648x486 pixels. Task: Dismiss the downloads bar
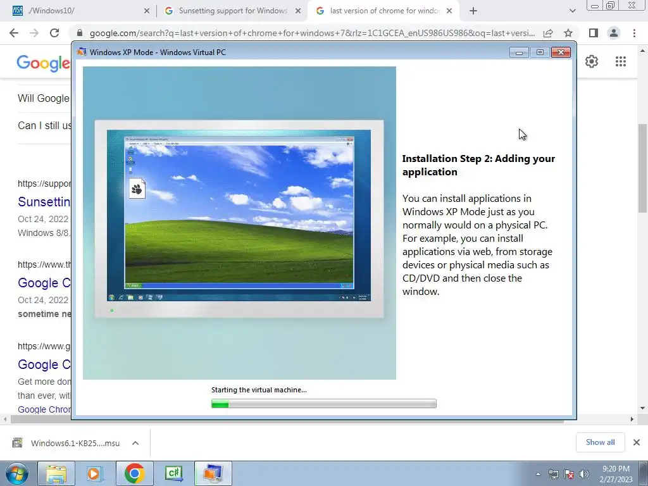pyautogui.click(x=637, y=442)
